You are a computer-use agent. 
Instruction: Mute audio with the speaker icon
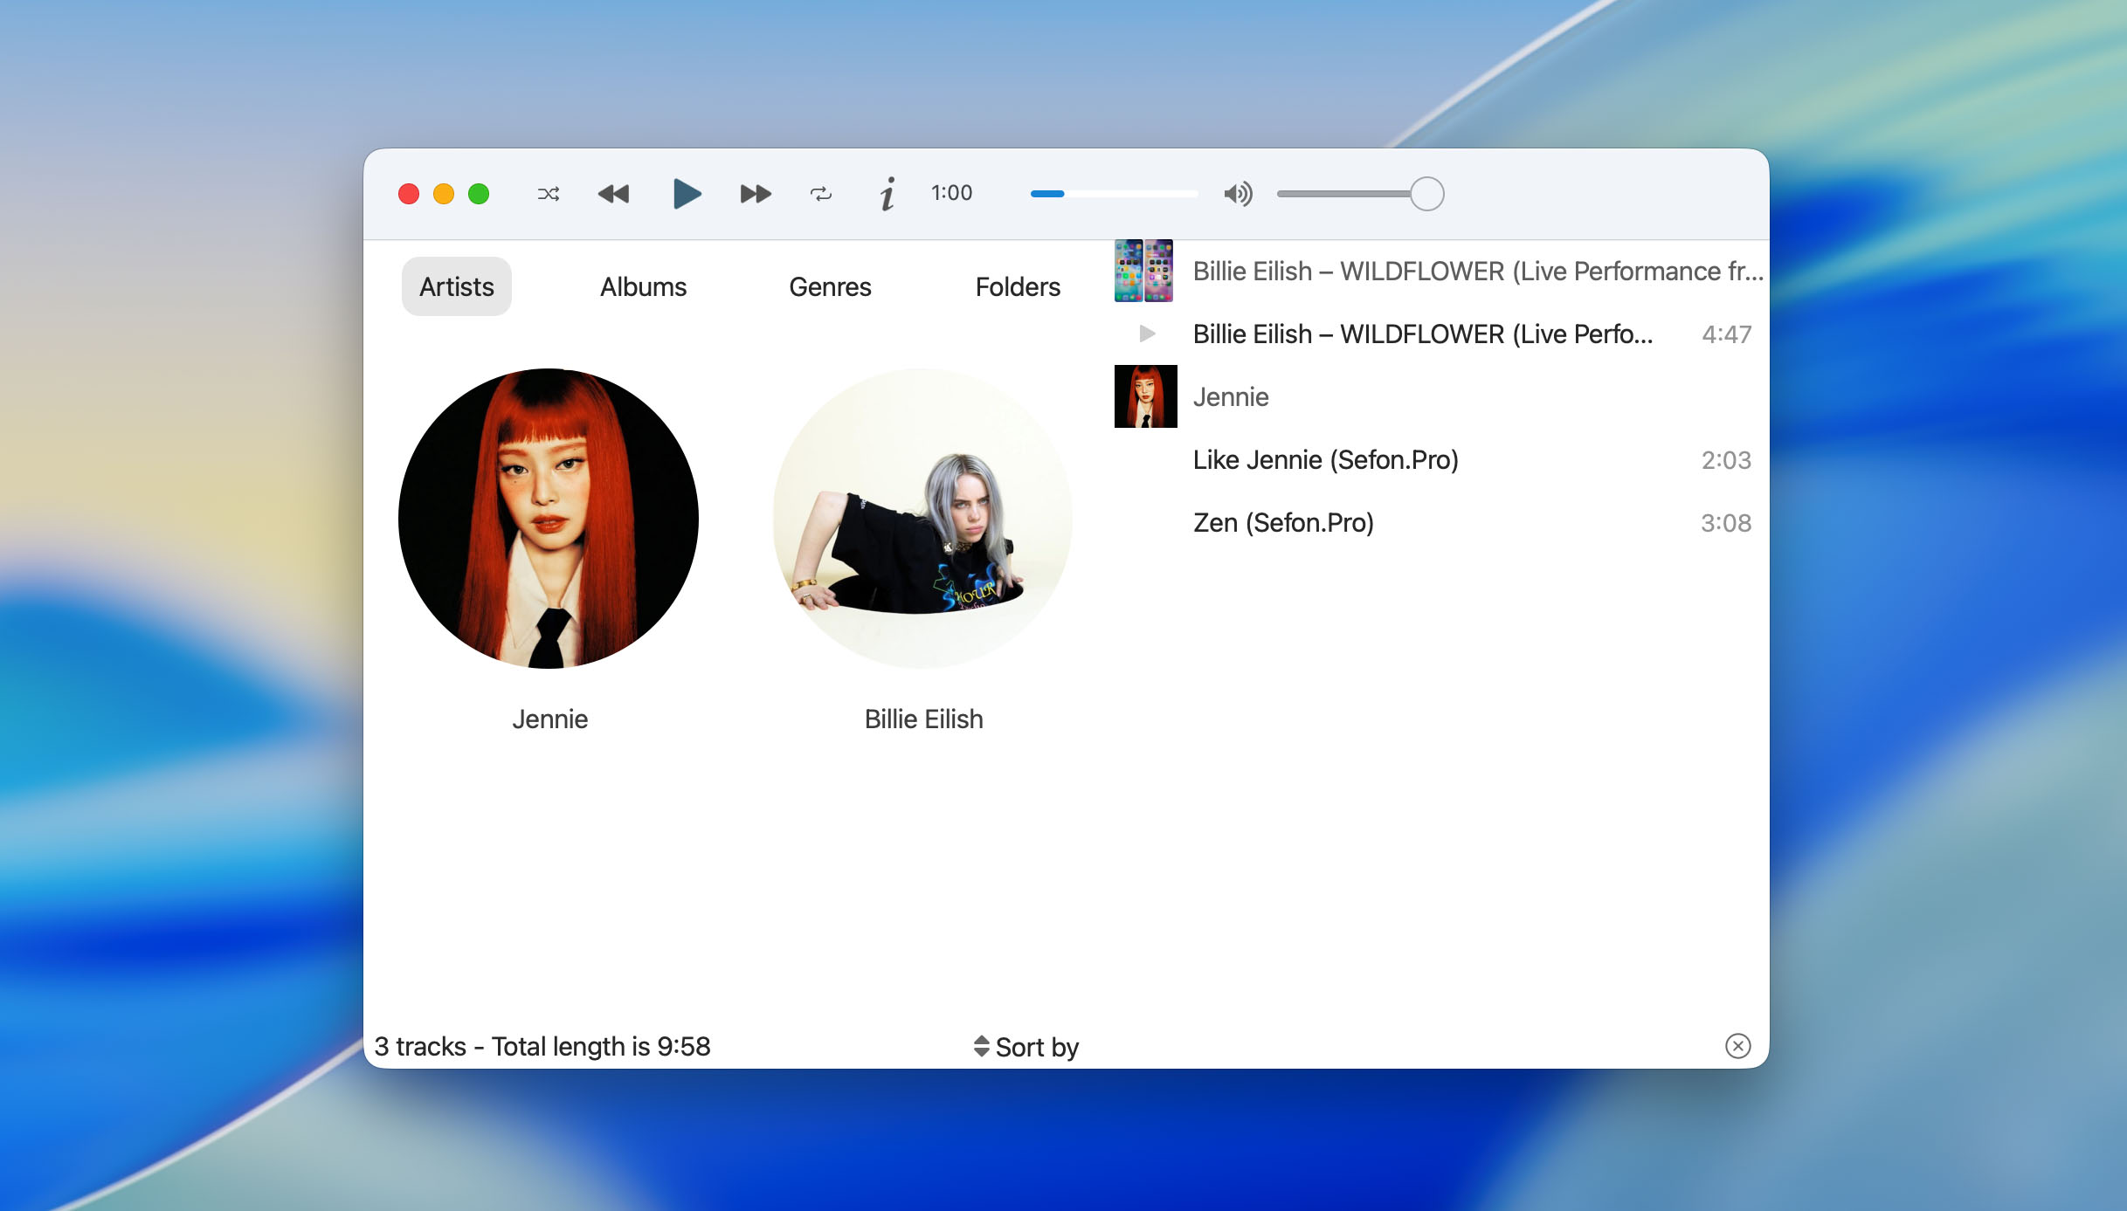click(1237, 194)
